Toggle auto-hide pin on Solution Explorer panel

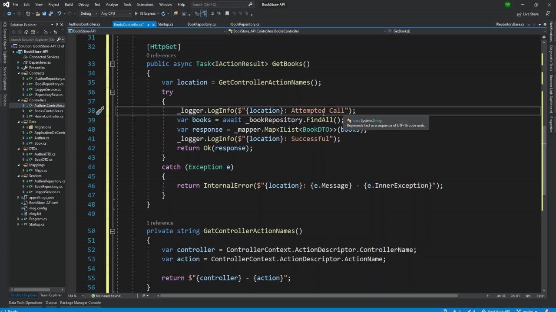(x=57, y=25)
